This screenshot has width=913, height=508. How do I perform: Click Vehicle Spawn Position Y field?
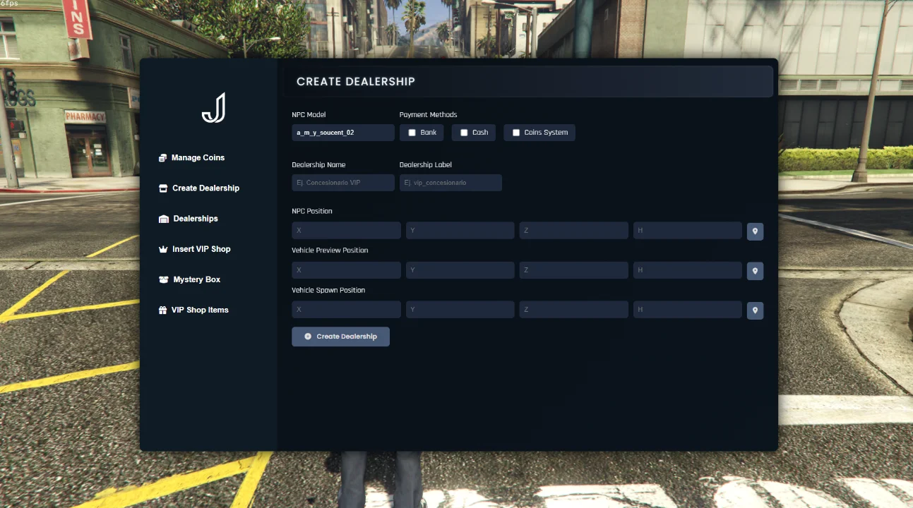460,310
